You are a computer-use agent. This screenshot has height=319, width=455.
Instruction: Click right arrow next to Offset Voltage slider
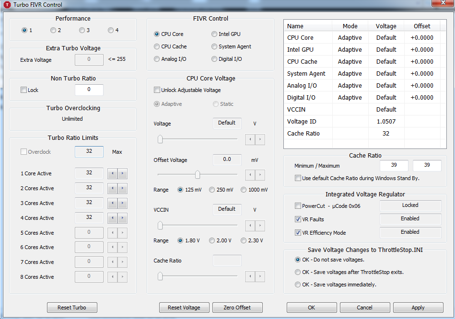click(260, 175)
